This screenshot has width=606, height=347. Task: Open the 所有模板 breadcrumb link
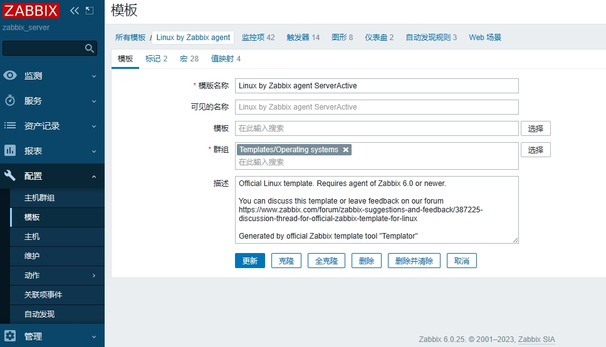click(x=130, y=38)
